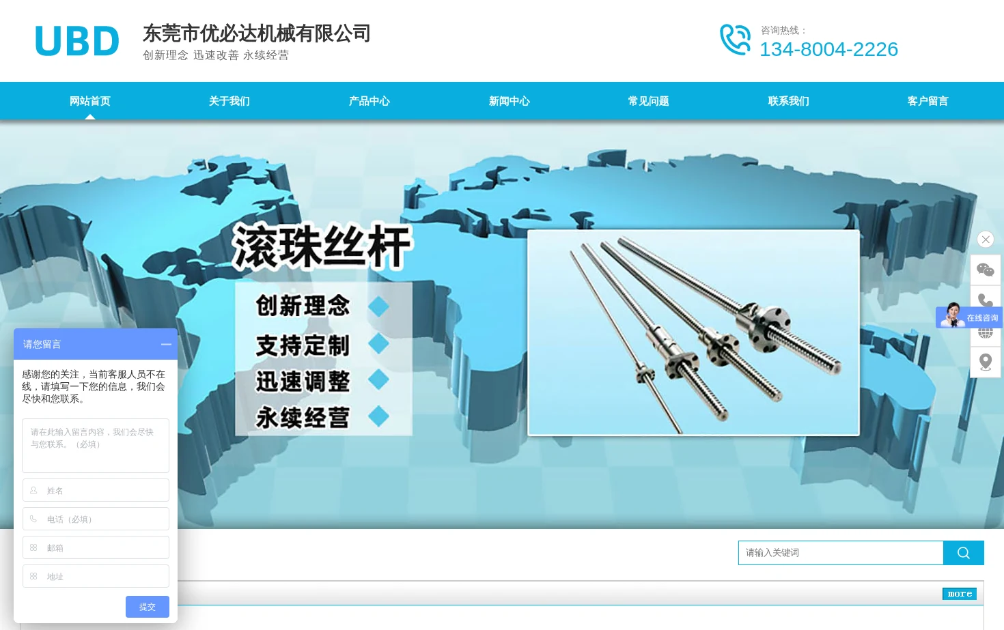Click the ball screw product photo in banner
This screenshot has width=1004, height=630.
click(x=693, y=332)
